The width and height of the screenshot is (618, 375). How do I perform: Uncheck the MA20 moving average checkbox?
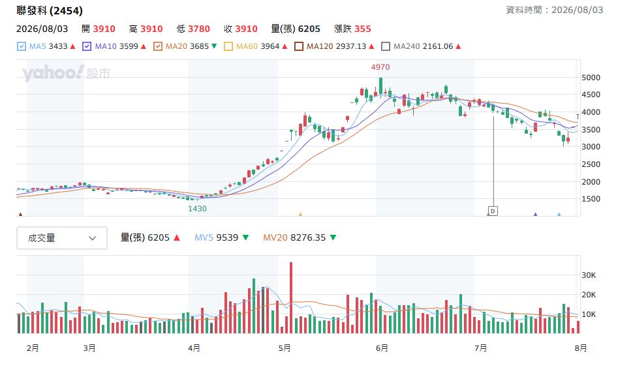[158, 46]
